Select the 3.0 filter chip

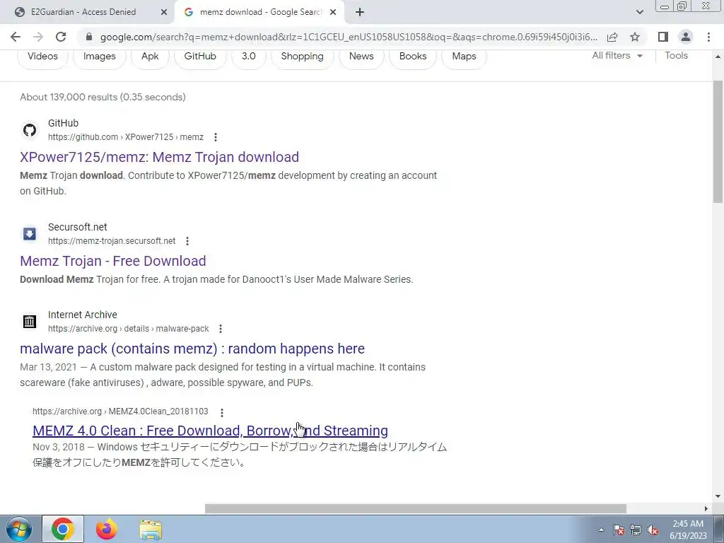pos(248,57)
